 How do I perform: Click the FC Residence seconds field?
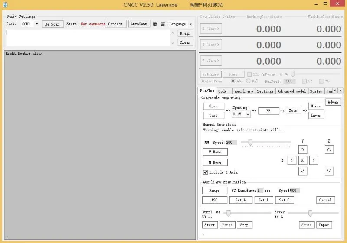pos(260,191)
